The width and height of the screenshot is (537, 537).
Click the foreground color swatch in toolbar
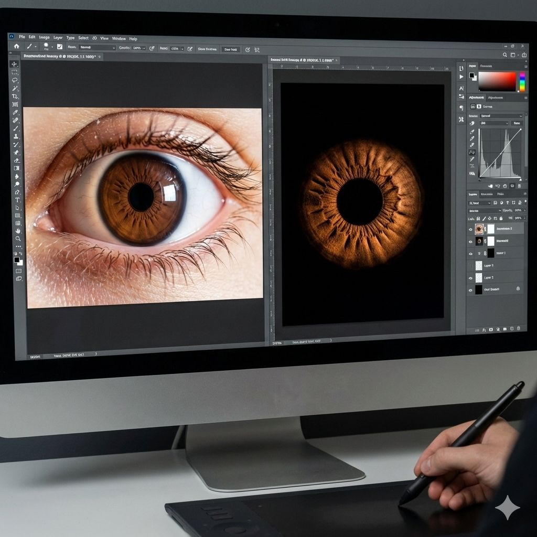17,259
